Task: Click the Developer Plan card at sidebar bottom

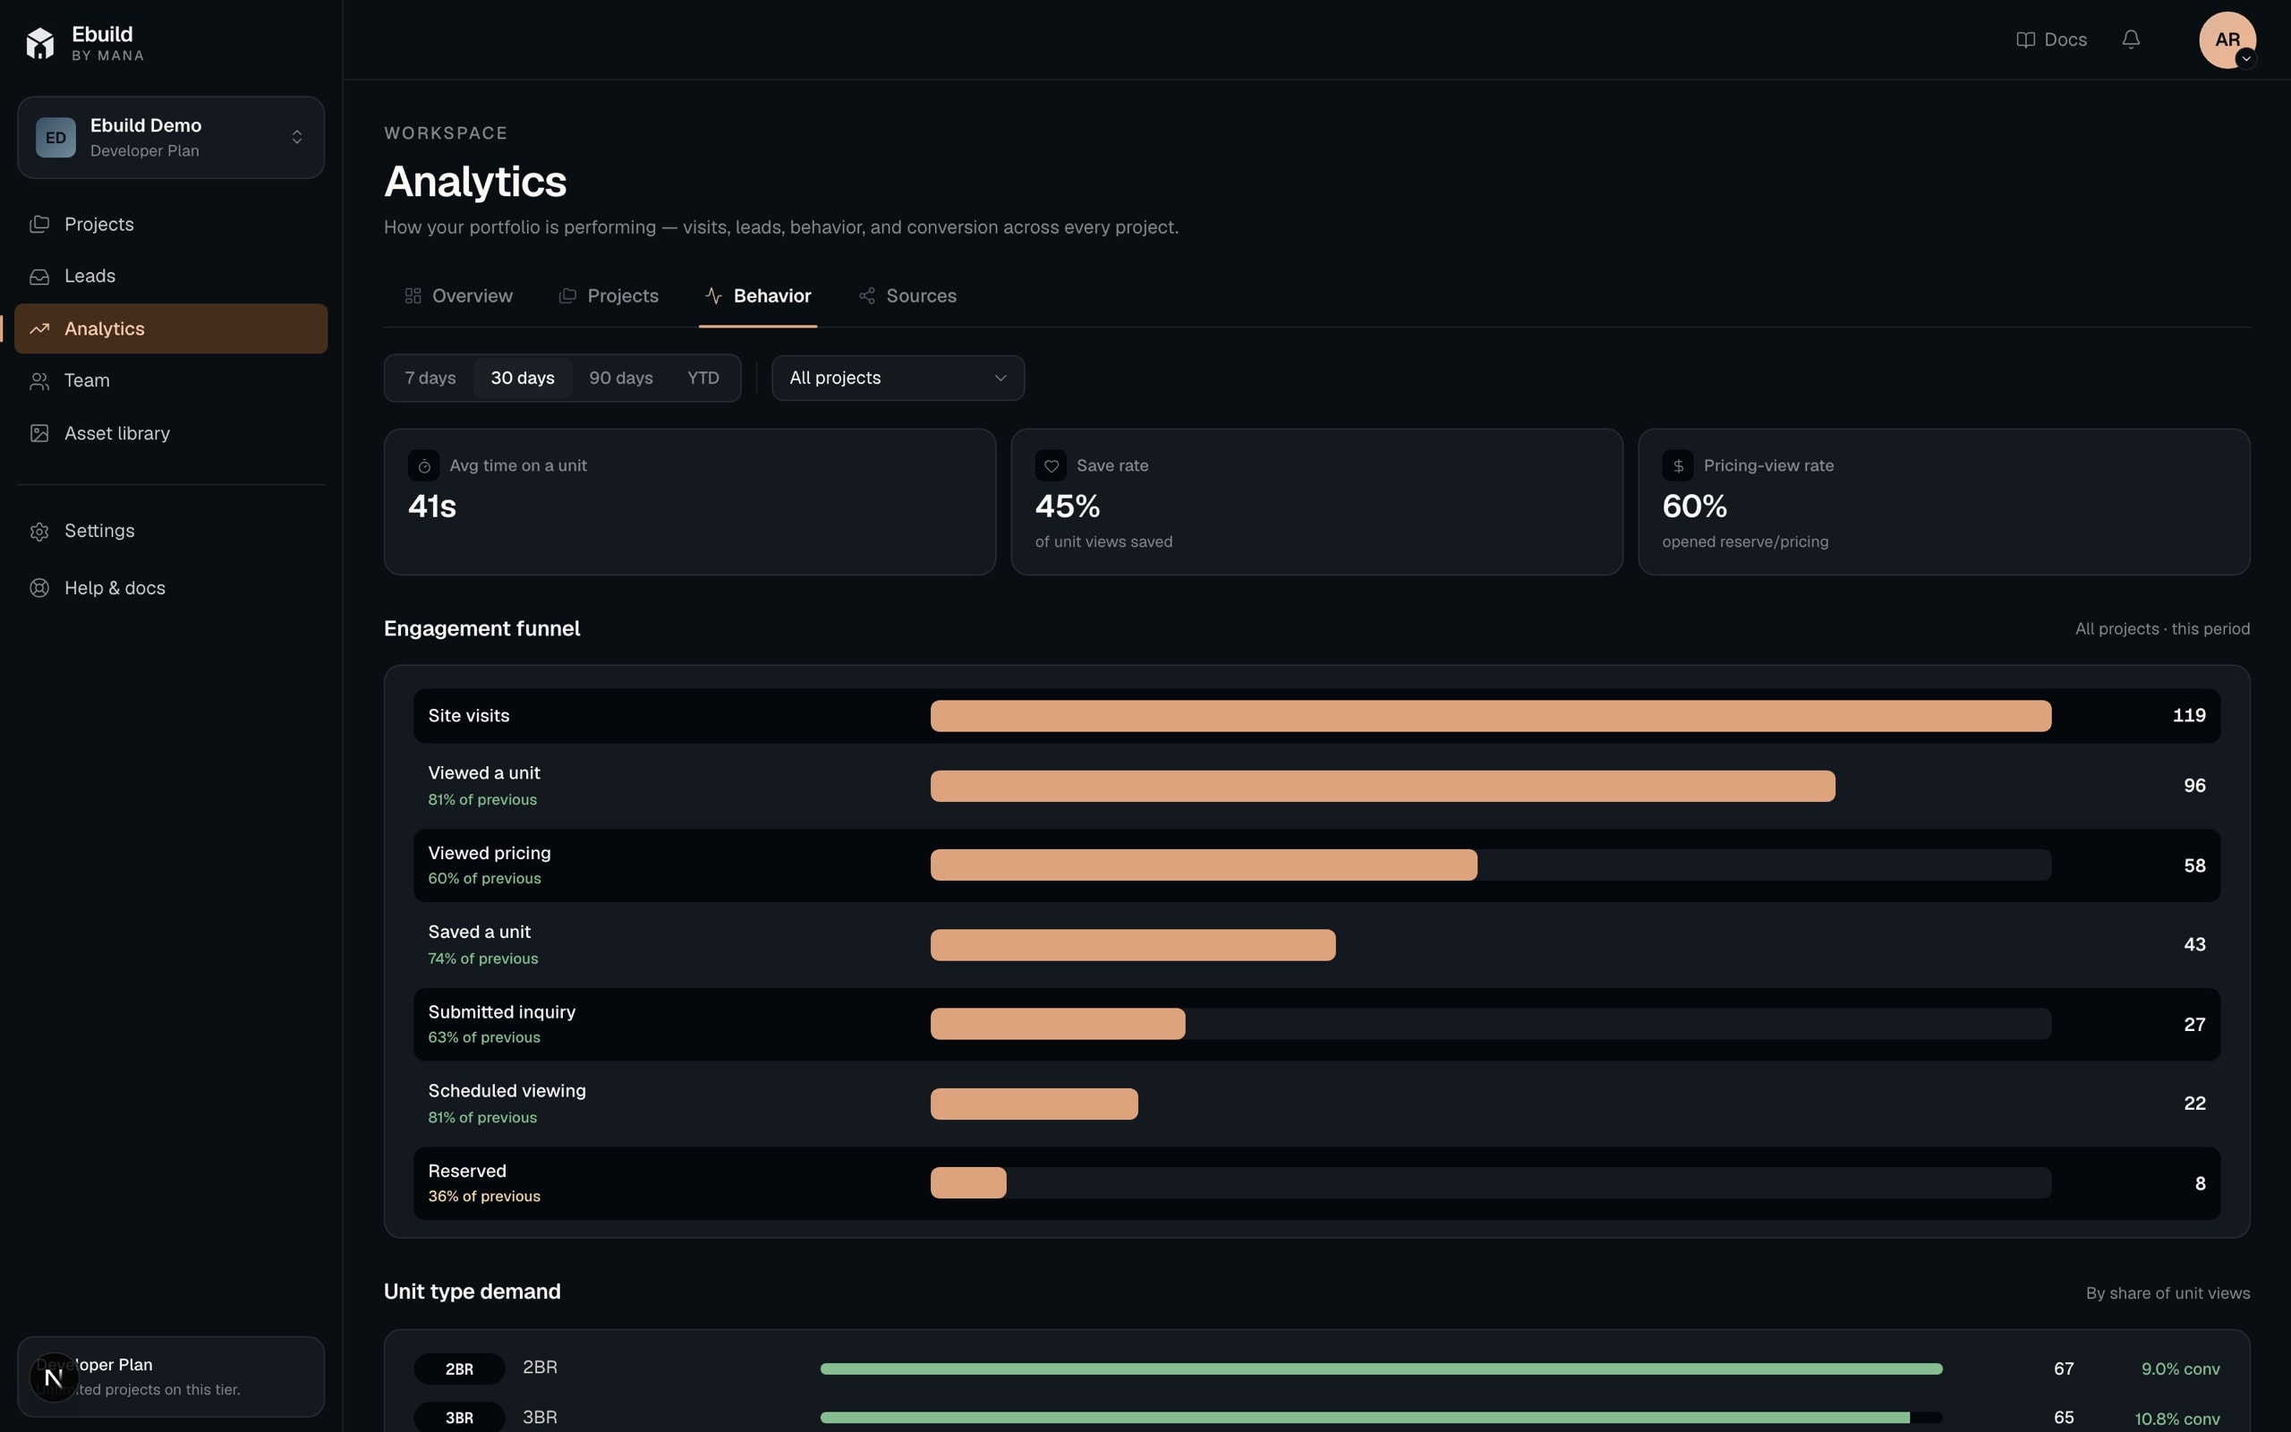Action: tap(171, 1377)
